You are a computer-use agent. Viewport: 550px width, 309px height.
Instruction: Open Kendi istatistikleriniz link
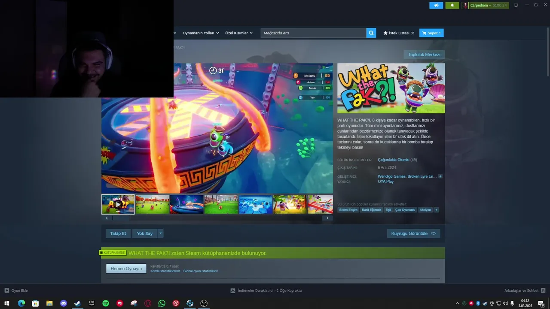165,271
